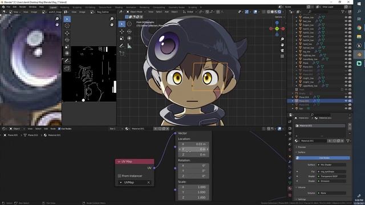This screenshot has height=205, width=365.
Task: Select the Annotate tool in Reg_Outline image editor
Action: point(67,61)
